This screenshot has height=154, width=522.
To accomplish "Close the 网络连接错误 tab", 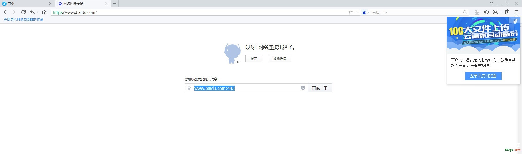I will (x=106, y=4).
